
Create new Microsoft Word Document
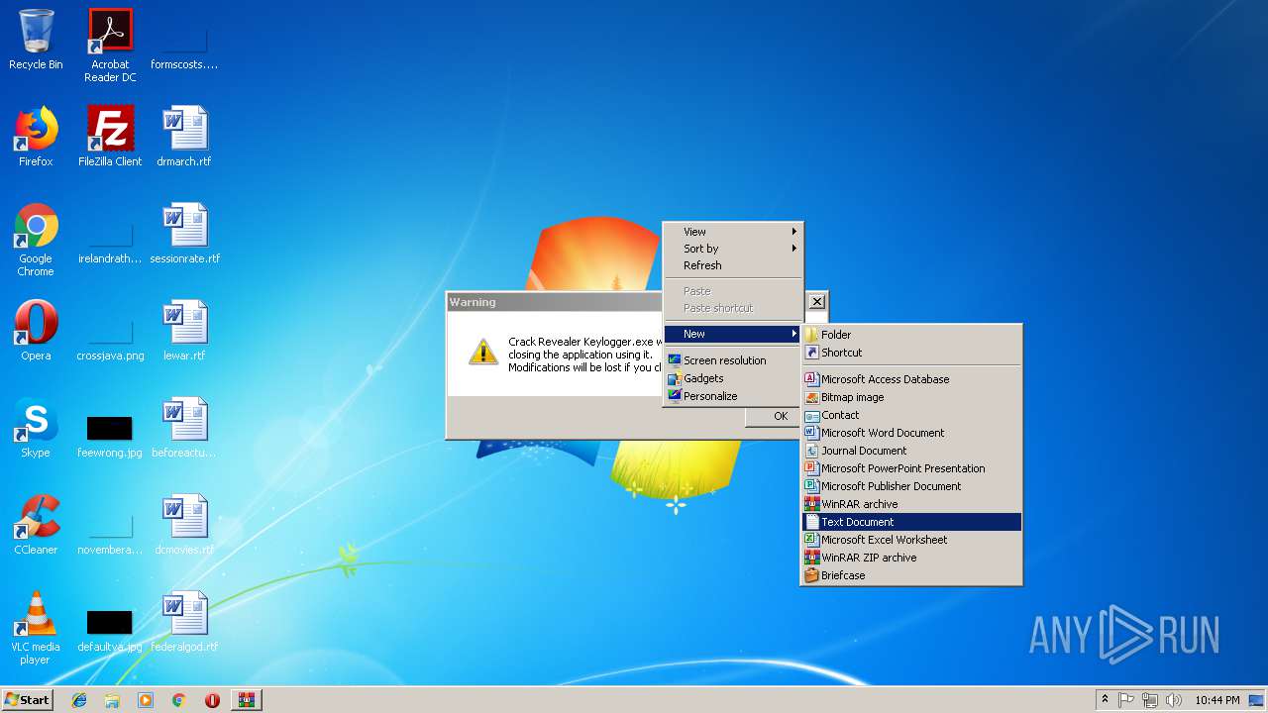[x=911, y=433]
